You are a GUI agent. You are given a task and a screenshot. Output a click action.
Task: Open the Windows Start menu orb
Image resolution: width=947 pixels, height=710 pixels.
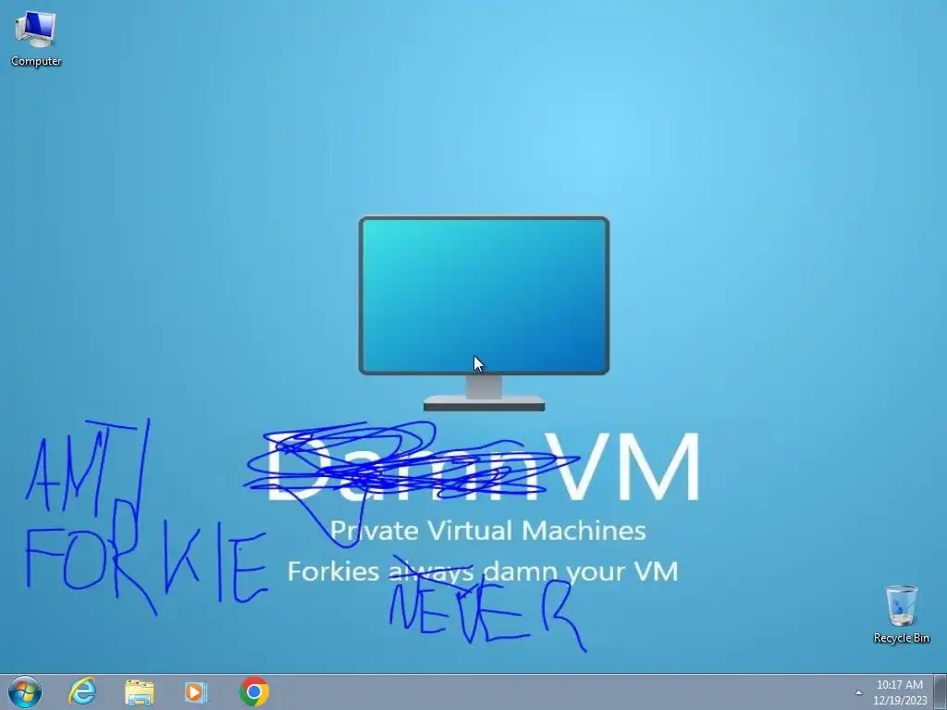(25, 692)
